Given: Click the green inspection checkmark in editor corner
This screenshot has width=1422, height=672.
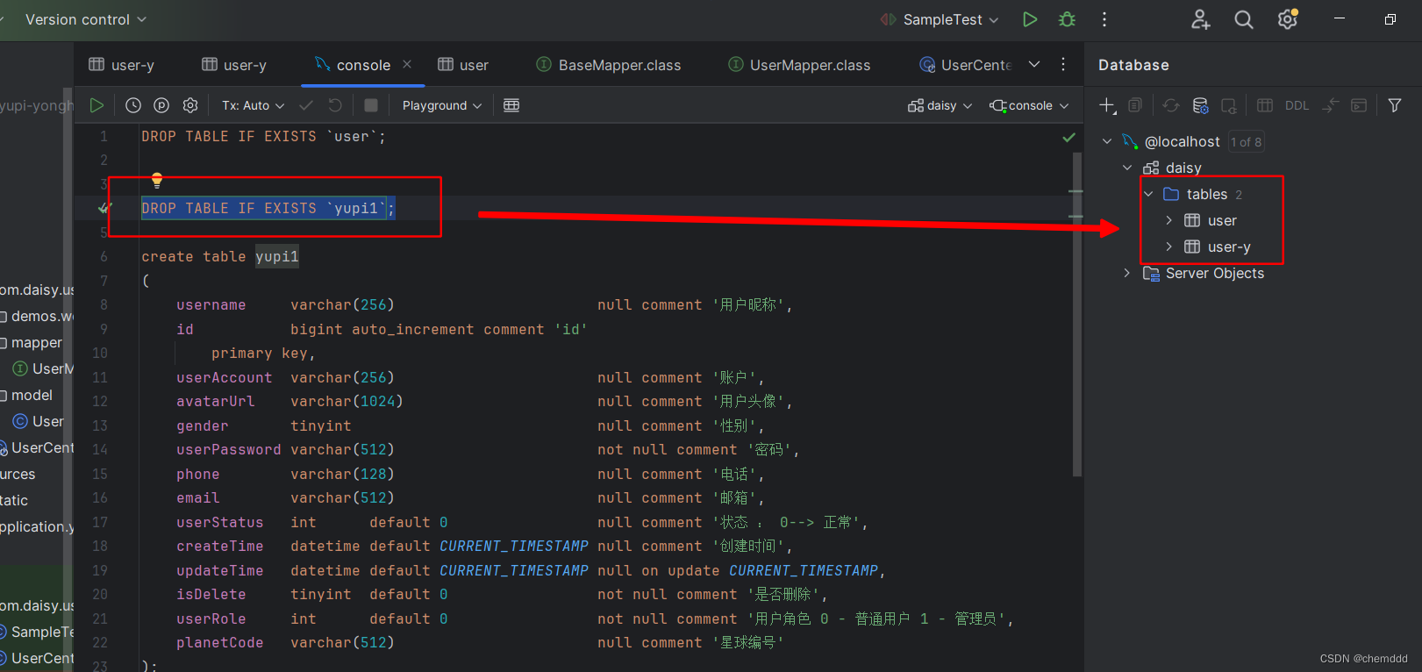Looking at the screenshot, I should point(1068,137).
